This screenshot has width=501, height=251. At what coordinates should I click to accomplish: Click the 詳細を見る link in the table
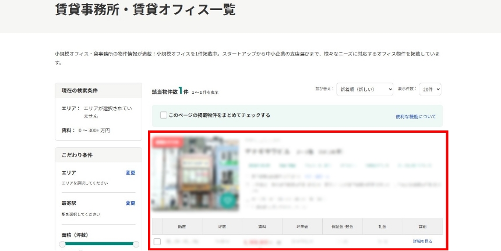point(422,241)
